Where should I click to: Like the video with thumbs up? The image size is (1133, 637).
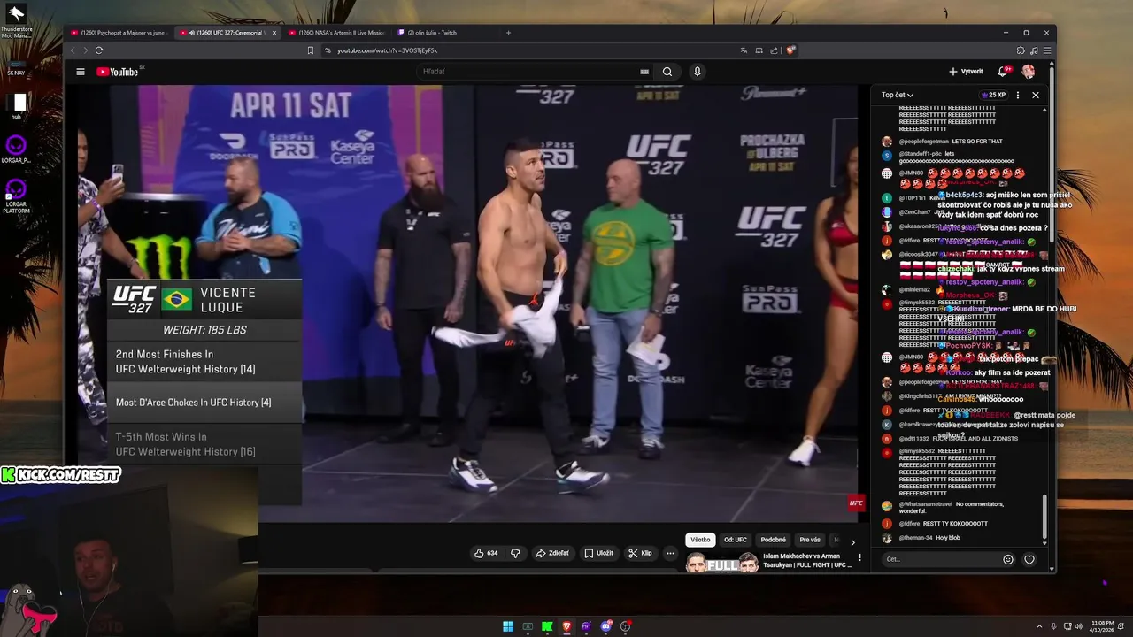[x=485, y=553]
